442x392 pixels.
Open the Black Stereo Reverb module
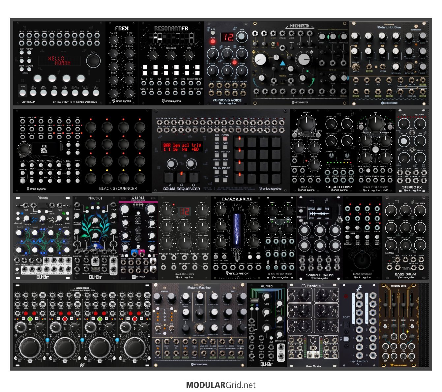[376, 151]
